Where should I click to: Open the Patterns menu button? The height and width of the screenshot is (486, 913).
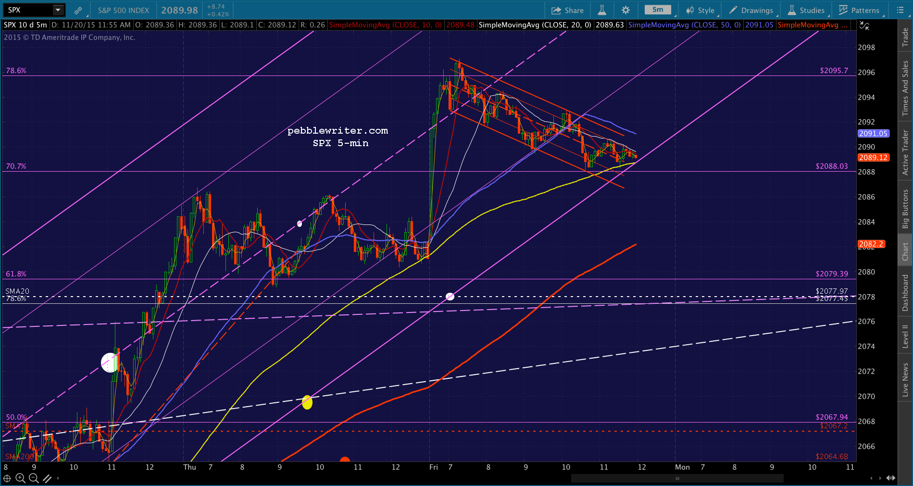(859, 10)
